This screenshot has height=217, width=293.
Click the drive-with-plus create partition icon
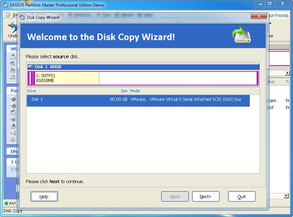coord(13,98)
